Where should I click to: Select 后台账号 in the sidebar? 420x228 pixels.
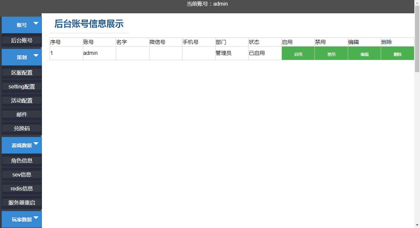(x=21, y=40)
